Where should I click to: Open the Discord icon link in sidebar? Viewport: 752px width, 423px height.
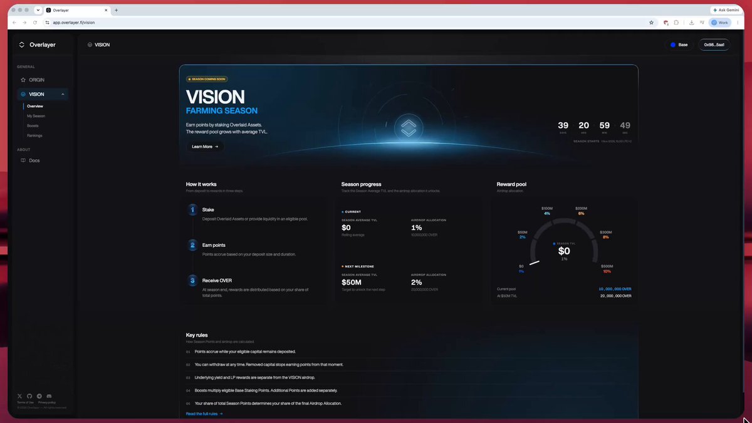click(x=49, y=396)
